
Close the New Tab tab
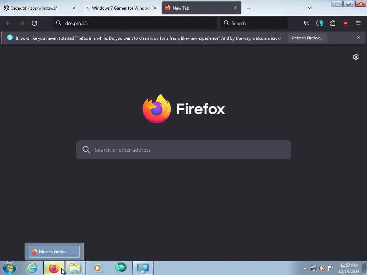(235, 8)
